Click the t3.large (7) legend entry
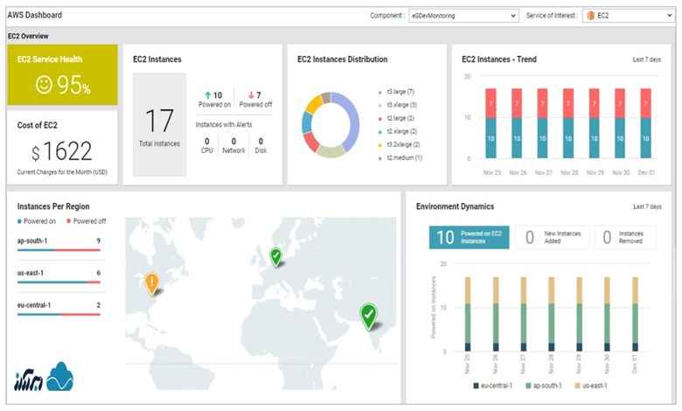 coord(397,92)
